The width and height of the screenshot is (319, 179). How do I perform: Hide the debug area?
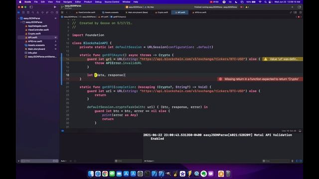[300, 131]
